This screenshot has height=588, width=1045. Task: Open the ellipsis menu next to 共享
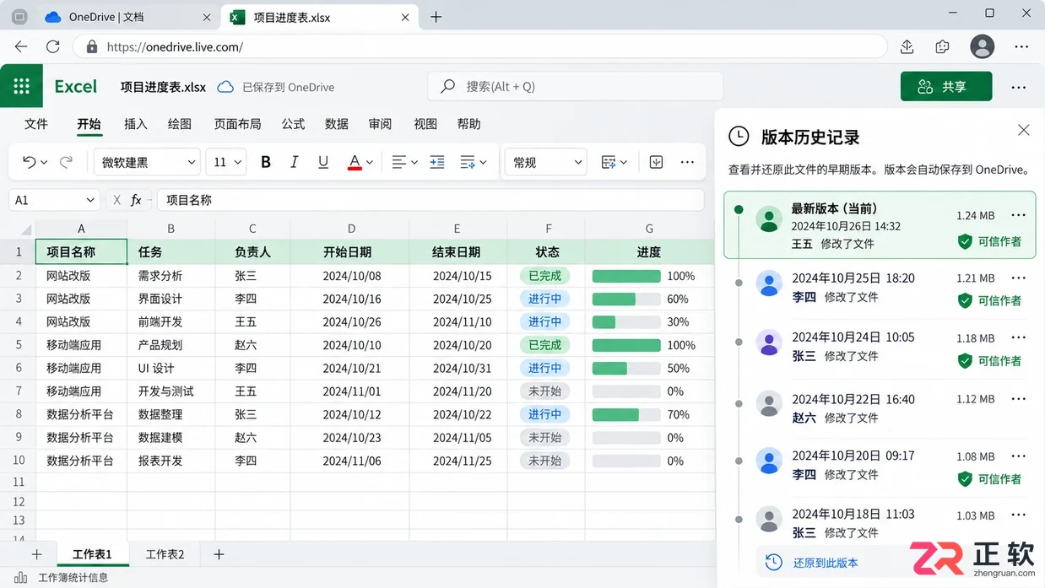(x=1019, y=87)
